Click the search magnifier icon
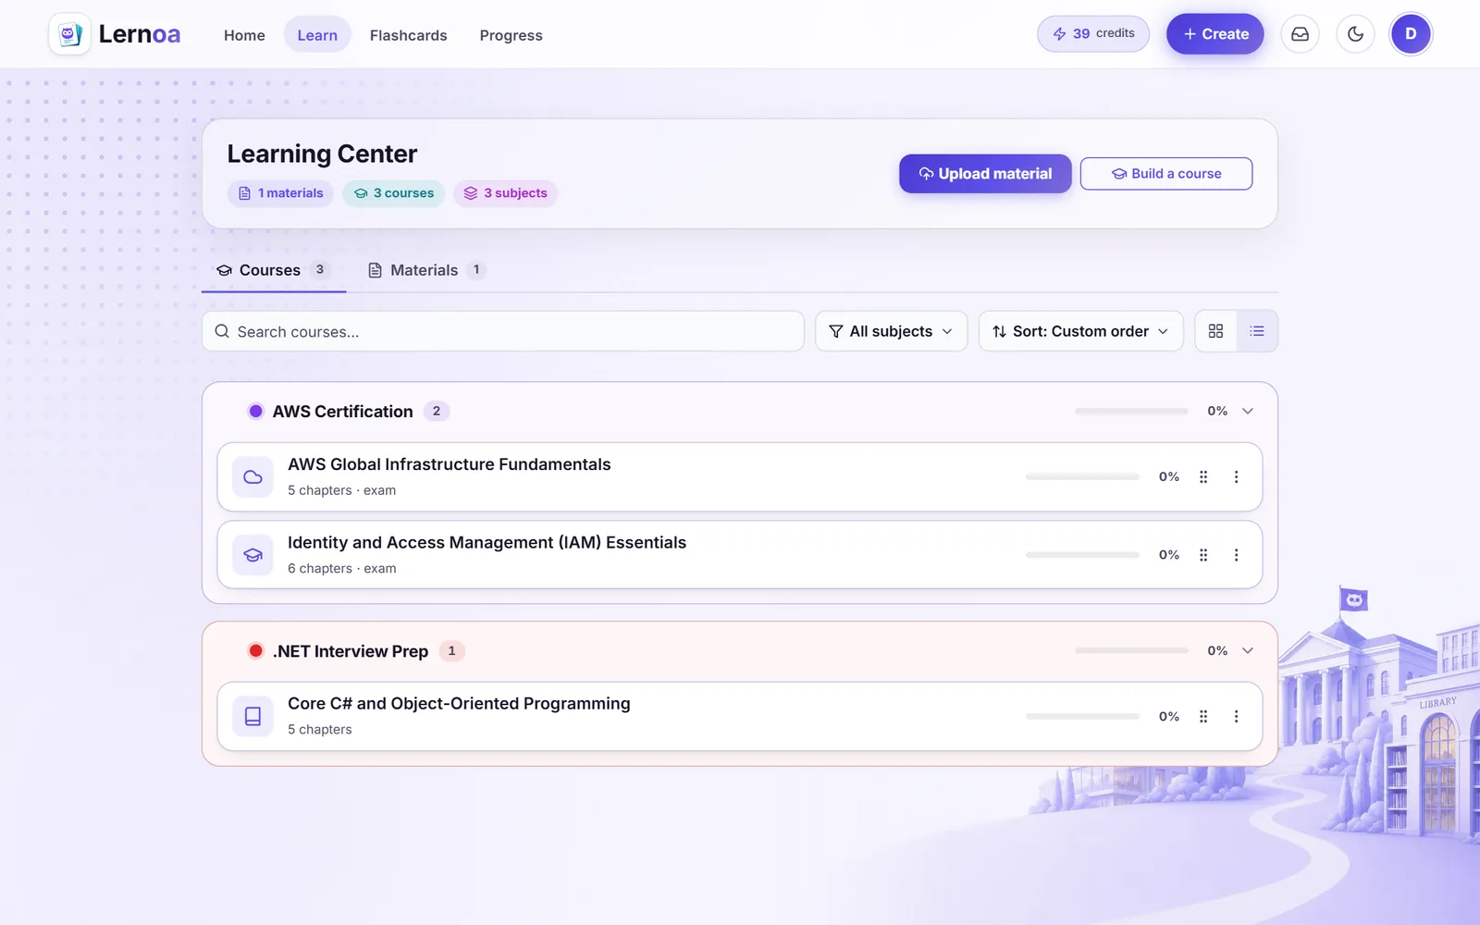The width and height of the screenshot is (1480, 925). 222,331
